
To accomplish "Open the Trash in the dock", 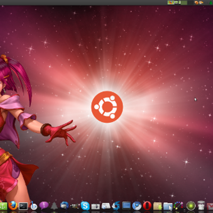I will [201, 206].
